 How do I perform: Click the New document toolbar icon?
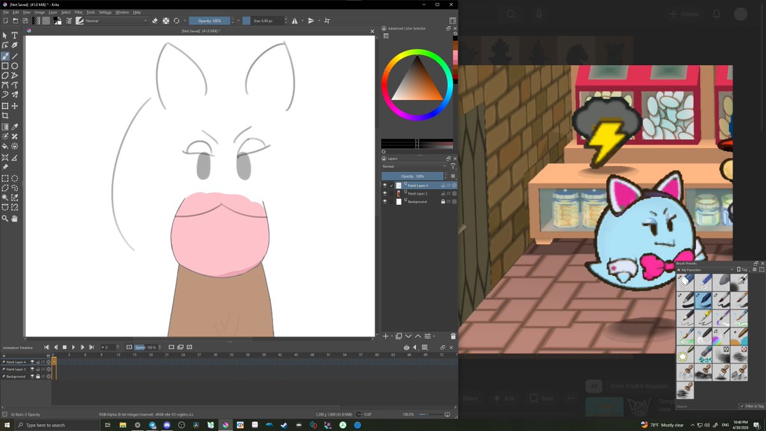pyautogui.click(x=6, y=20)
